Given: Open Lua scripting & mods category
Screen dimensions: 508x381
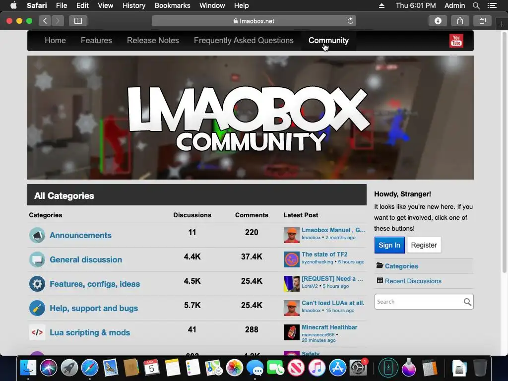Looking at the screenshot, I should [90, 333].
